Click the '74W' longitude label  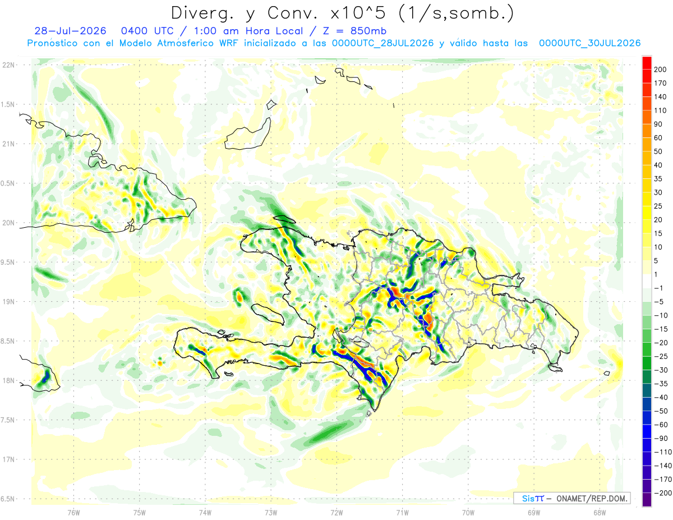pyautogui.click(x=205, y=512)
